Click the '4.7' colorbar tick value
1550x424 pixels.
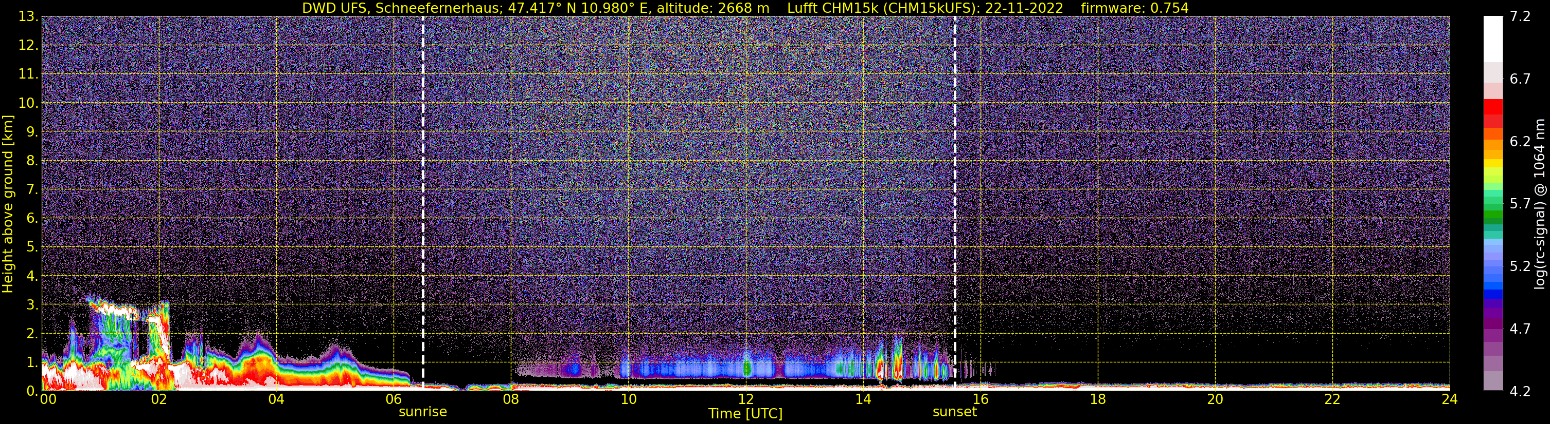click(x=1520, y=329)
